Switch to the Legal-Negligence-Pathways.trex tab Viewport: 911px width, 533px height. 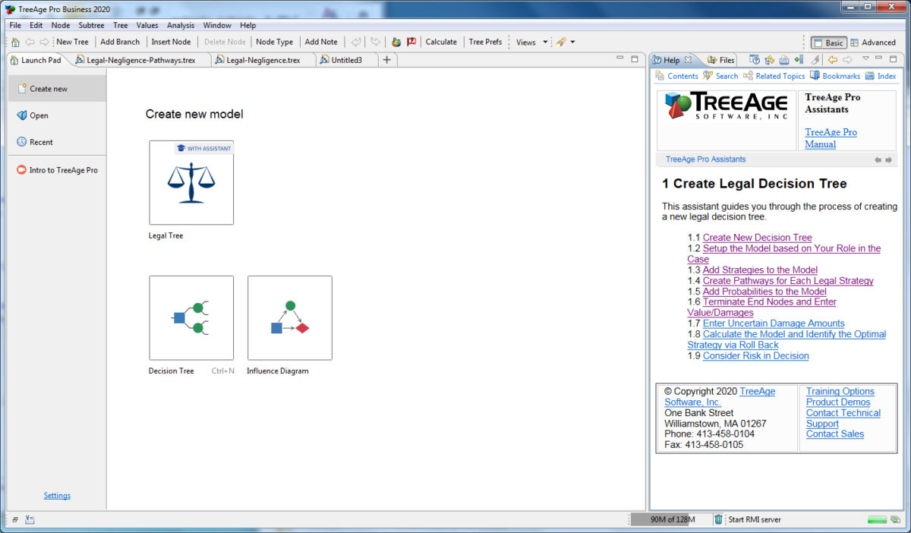click(140, 59)
